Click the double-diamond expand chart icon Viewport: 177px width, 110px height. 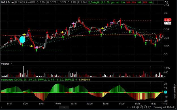(134, 107)
